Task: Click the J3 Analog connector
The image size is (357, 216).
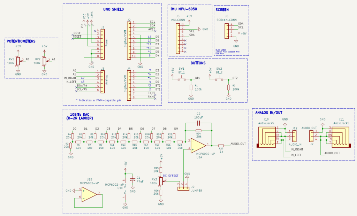Action: tap(102, 80)
